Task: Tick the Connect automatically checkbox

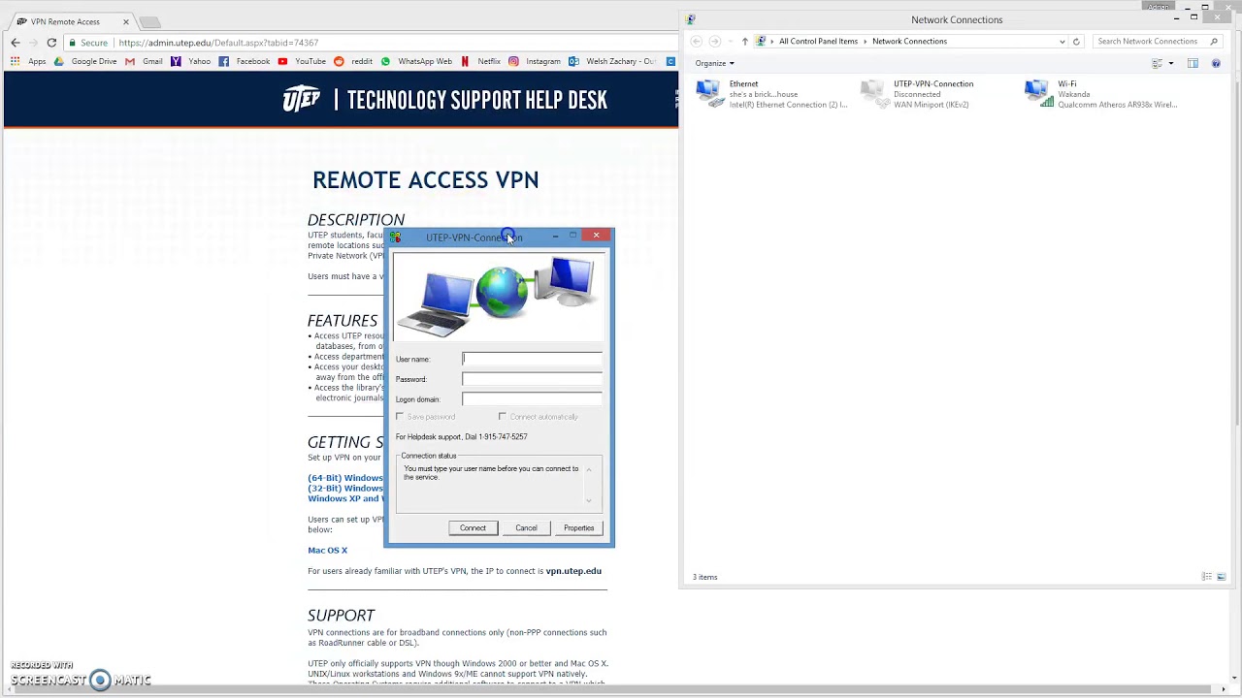Action: coord(503,417)
